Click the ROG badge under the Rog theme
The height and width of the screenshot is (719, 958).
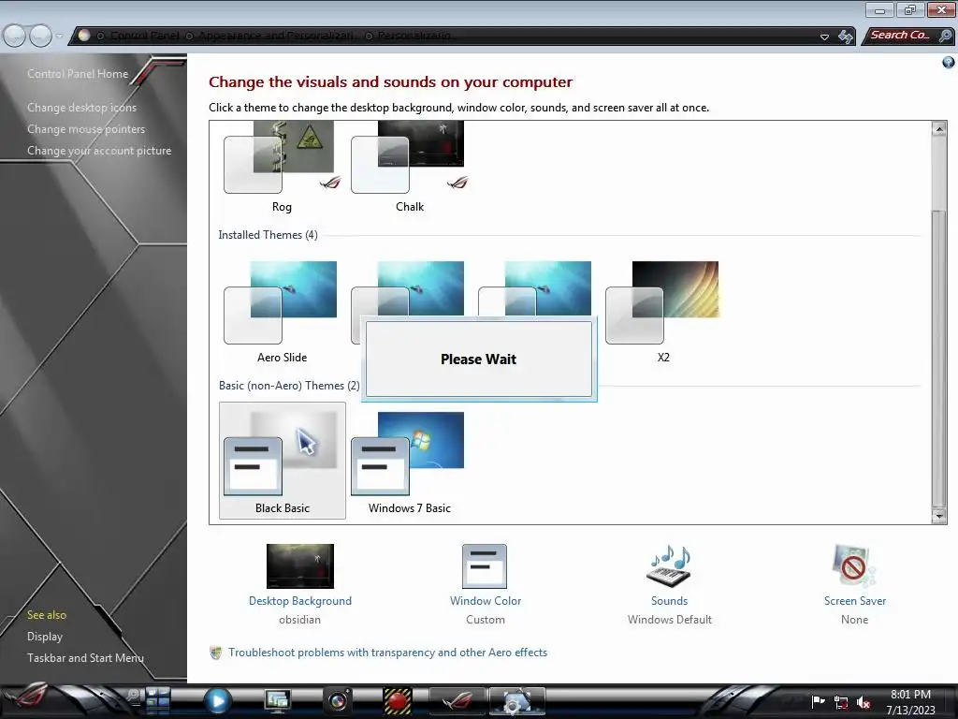(x=330, y=183)
